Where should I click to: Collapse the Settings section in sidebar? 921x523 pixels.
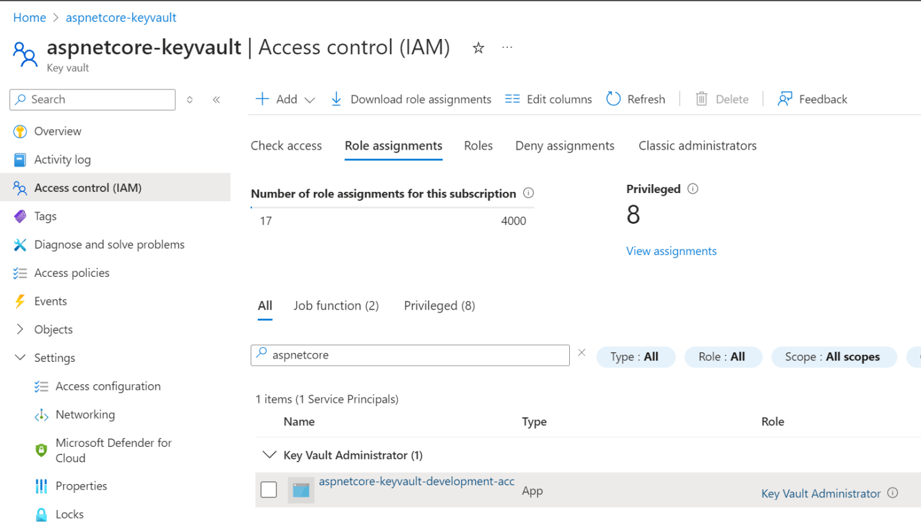pos(20,358)
